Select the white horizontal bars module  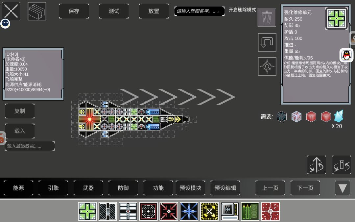click(x=128, y=211)
